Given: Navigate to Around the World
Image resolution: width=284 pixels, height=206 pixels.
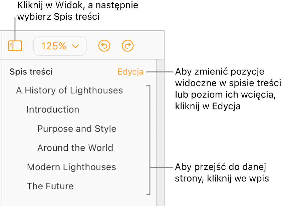Looking at the screenshot, I should click(75, 148).
